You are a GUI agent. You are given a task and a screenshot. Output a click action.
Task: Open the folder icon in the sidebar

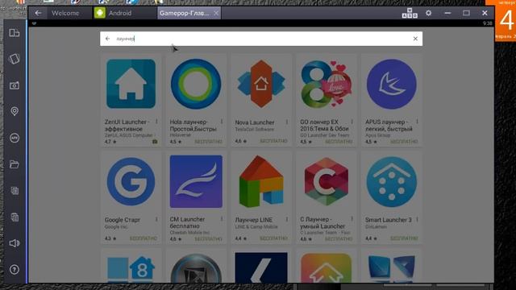tap(15, 164)
